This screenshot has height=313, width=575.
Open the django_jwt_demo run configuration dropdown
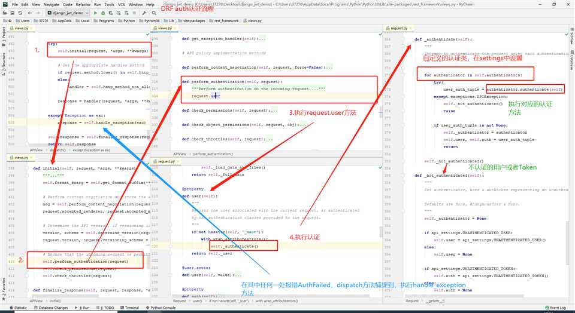coord(68,13)
